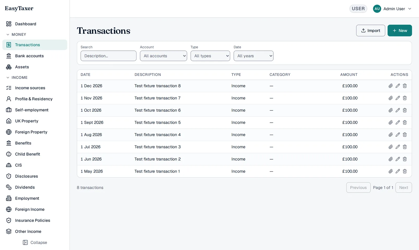This screenshot has width=419, height=250.
Task: Go to Benefits page
Action: point(35,143)
